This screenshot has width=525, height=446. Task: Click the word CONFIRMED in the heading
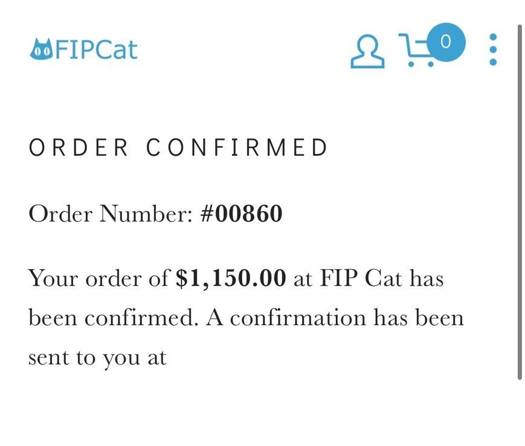[237, 148]
